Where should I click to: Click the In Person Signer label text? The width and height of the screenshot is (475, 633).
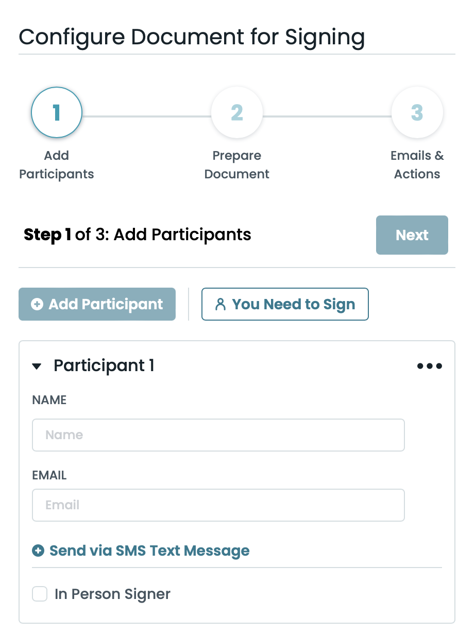tap(112, 594)
